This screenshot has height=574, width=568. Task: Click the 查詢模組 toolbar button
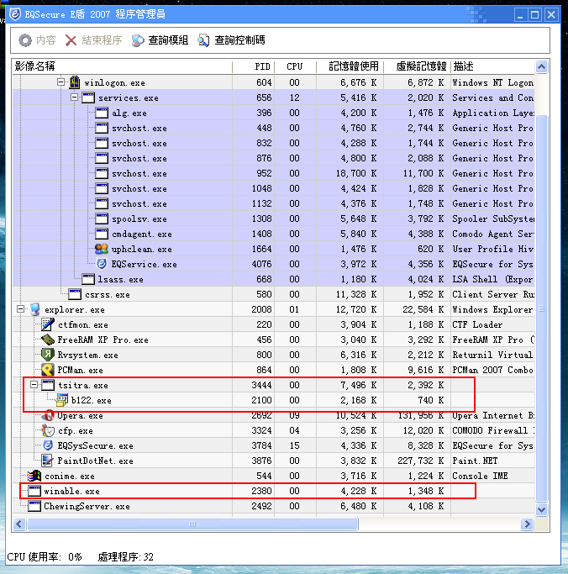coord(160,40)
